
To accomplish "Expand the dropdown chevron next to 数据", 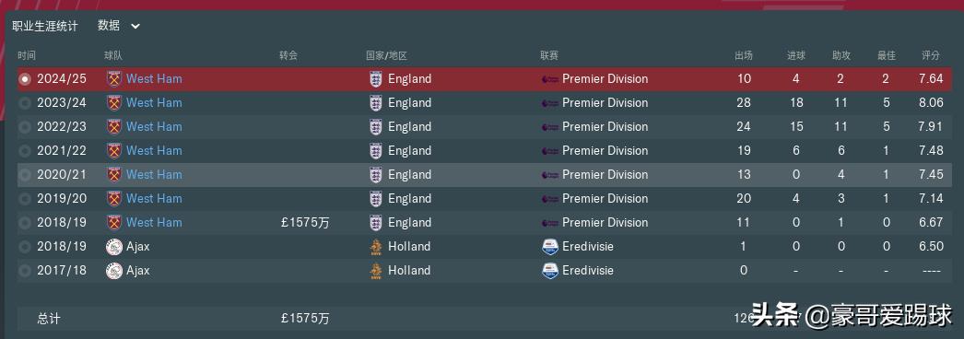I will [135, 26].
